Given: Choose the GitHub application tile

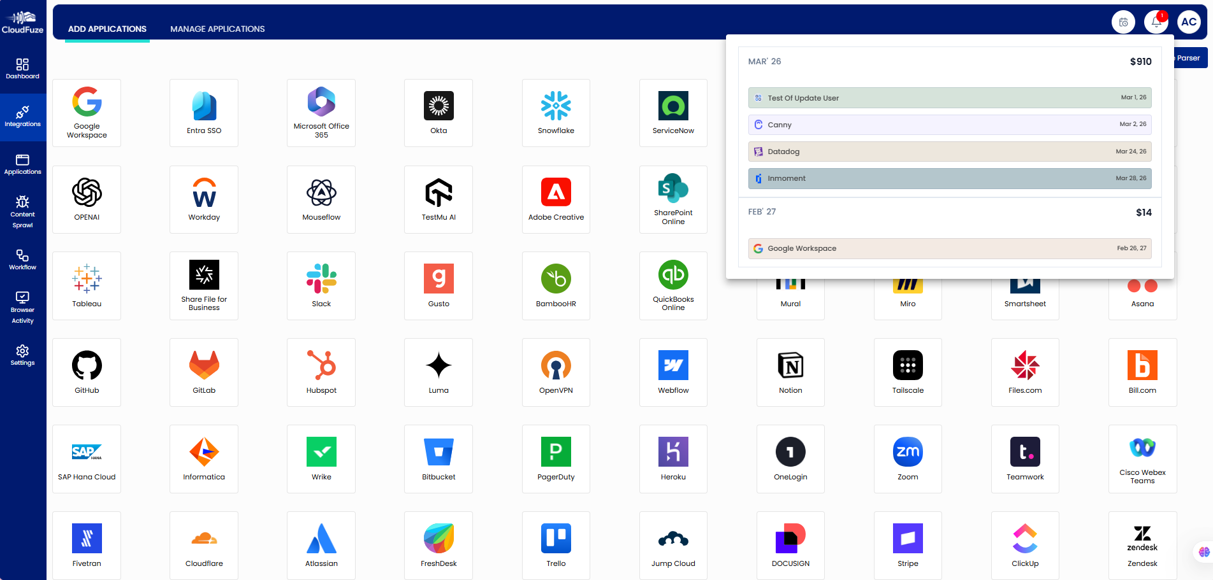Looking at the screenshot, I should 87,372.
